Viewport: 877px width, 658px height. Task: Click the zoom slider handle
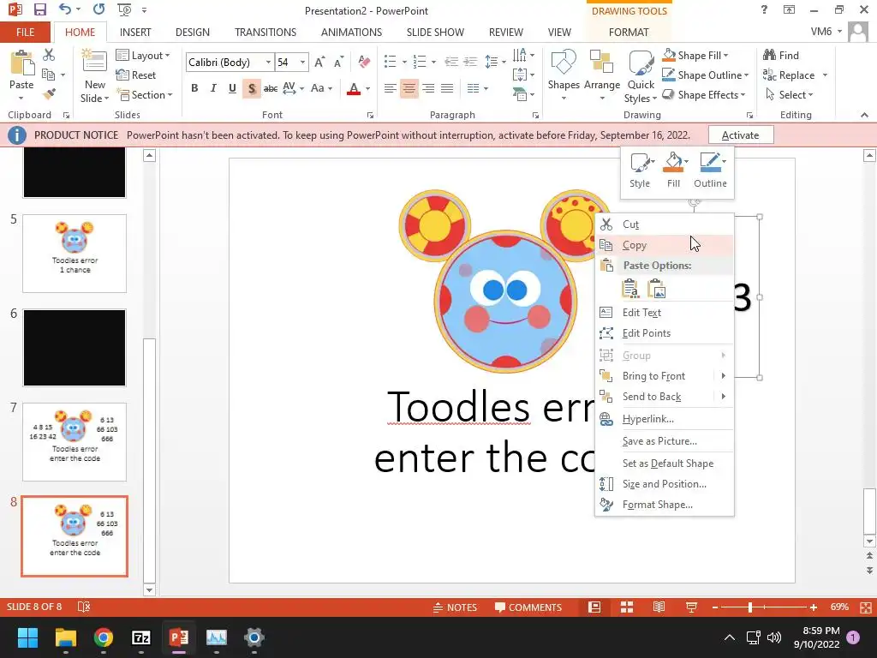pyautogui.click(x=750, y=607)
